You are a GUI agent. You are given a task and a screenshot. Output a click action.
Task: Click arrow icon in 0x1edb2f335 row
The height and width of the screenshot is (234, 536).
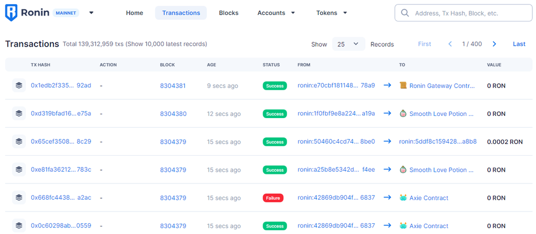click(x=388, y=85)
